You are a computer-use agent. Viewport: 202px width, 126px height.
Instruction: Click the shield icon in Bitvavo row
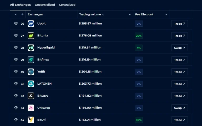(16, 96)
